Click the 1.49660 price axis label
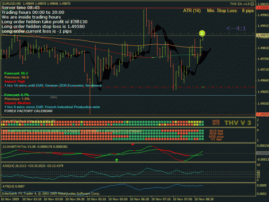The image size is (269, 202). pos(263,81)
